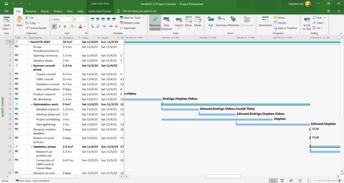The height and width of the screenshot is (183, 344).
Task: Click the Format Painter tool
Action: 36,28
